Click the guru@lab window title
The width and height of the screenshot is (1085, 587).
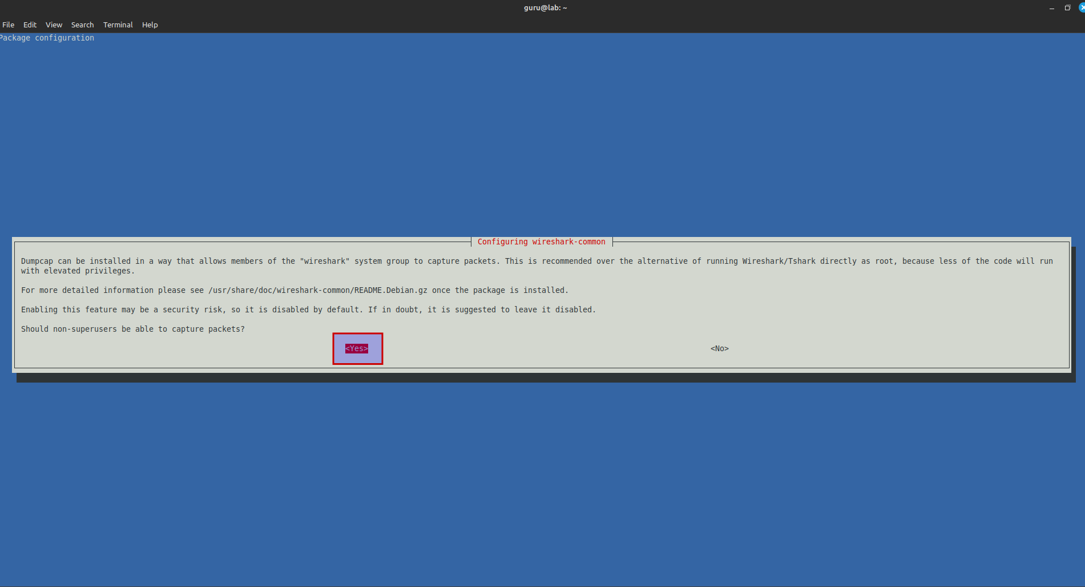coord(545,8)
